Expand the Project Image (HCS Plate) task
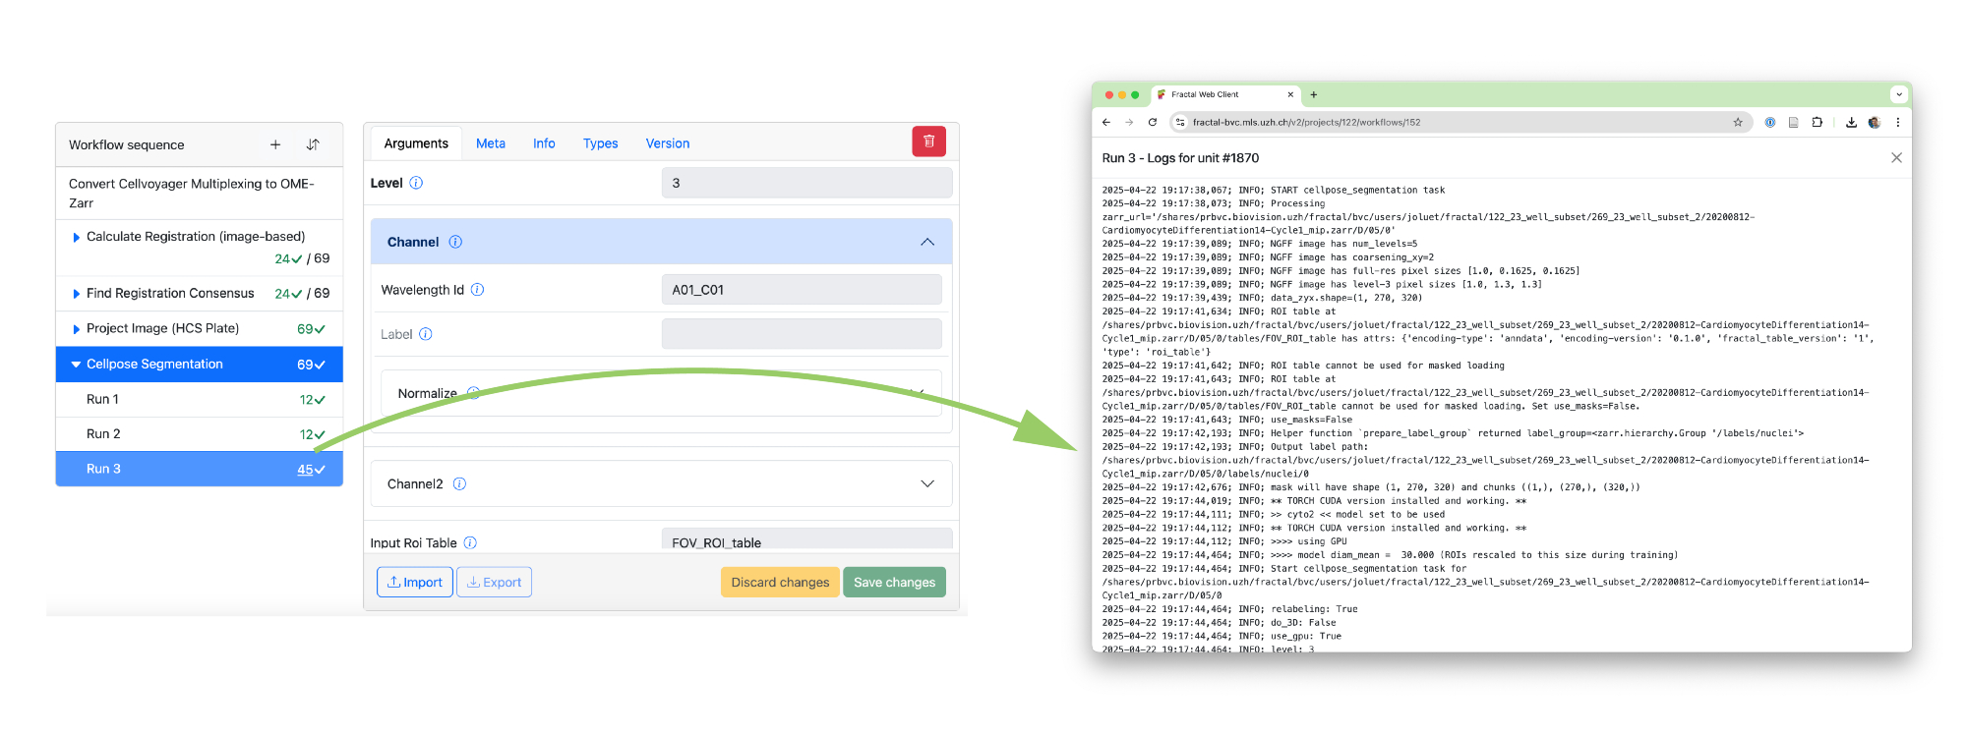 [76, 329]
